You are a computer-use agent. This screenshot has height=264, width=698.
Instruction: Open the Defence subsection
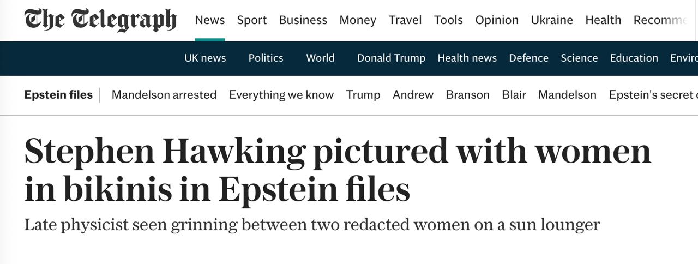coord(528,58)
